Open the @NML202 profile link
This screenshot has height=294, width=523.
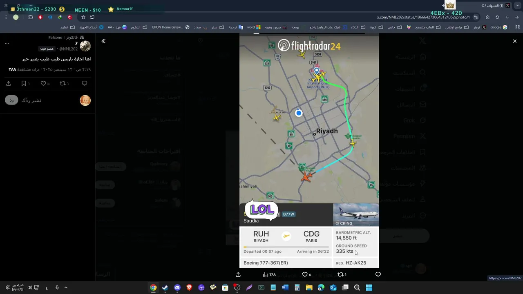point(68,49)
